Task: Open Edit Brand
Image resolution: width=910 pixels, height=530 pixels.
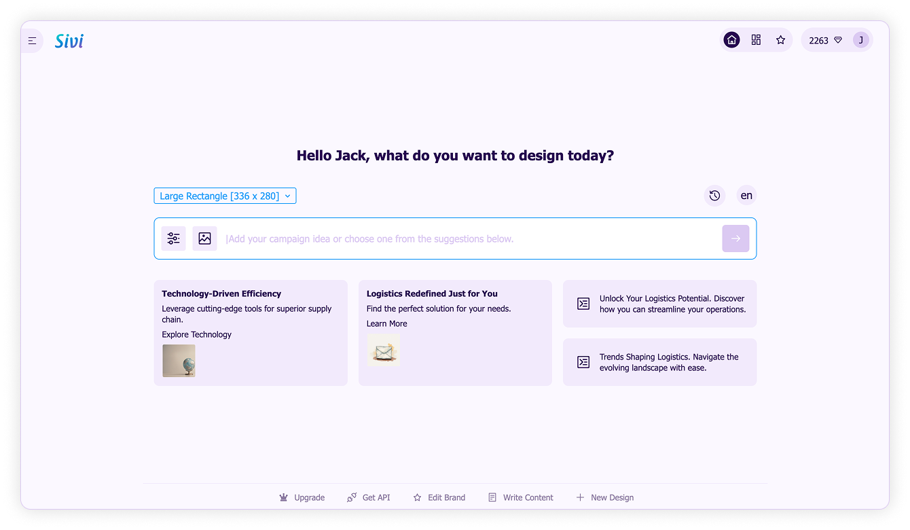Action: pyautogui.click(x=439, y=497)
